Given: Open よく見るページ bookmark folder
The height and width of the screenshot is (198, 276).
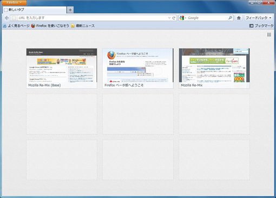Looking at the screenshot, I should point(16,26).
